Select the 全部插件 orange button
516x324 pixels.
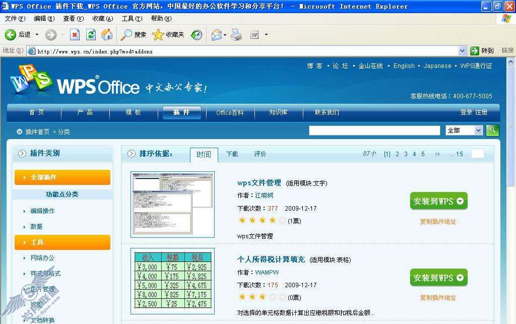point(62,177)
